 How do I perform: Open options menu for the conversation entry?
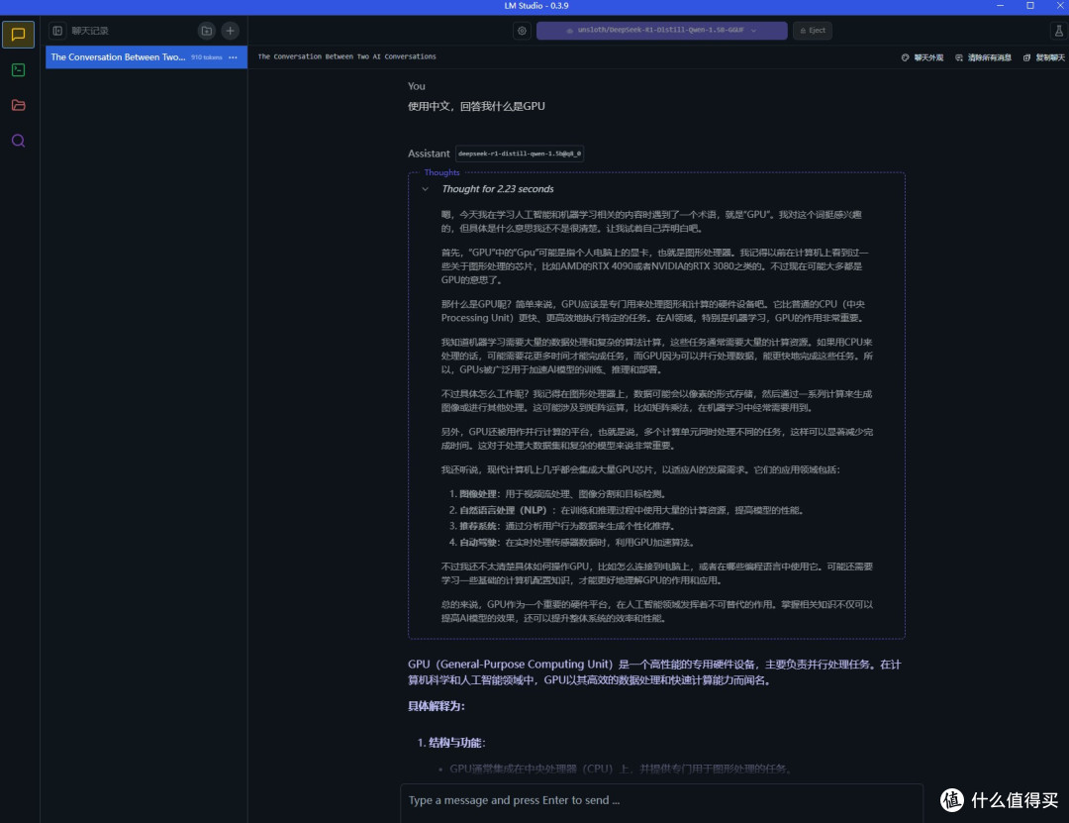(x=234, y=57)
